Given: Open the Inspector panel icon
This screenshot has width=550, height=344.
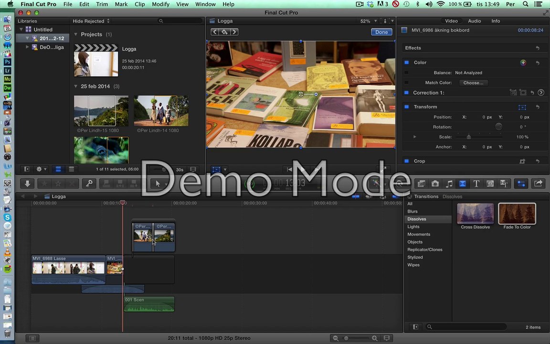Looking at the screenshot, I should tap(521, 183).
